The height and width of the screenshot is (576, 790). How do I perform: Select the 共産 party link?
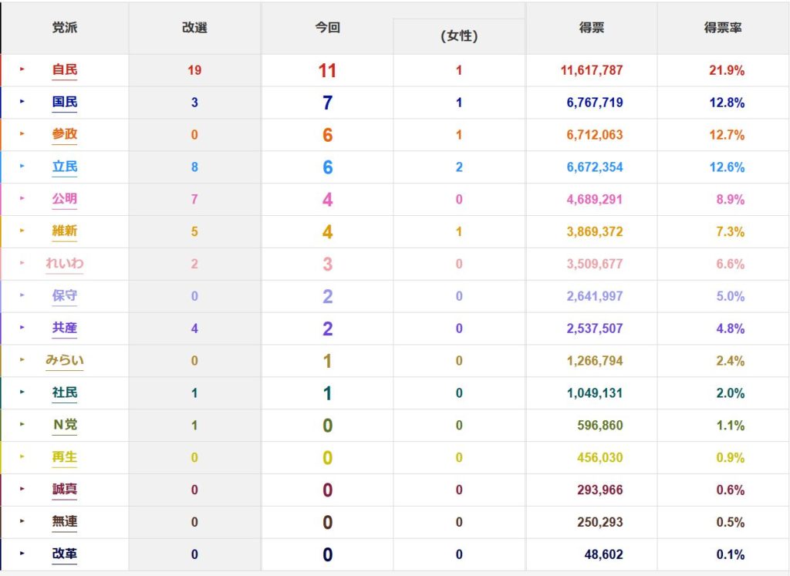tap(65, 328)
